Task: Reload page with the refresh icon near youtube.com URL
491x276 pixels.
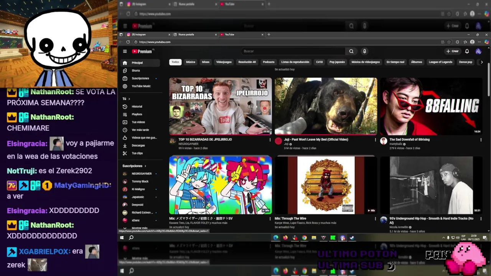Action: coord(128,42)
